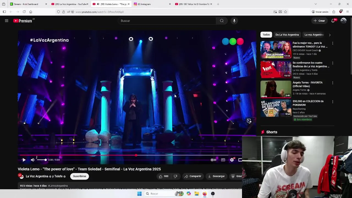Adjust the volume slider

[x=42, y=160]
